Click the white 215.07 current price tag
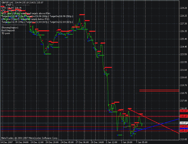The image size is (188, 144). point(183,123)
